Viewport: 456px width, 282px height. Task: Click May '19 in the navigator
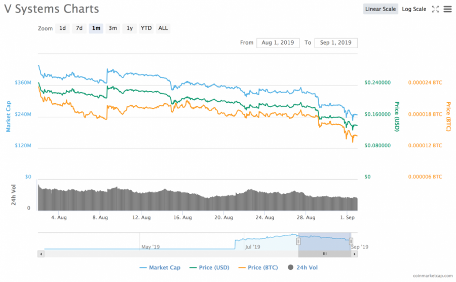click(x=150, y=247)
